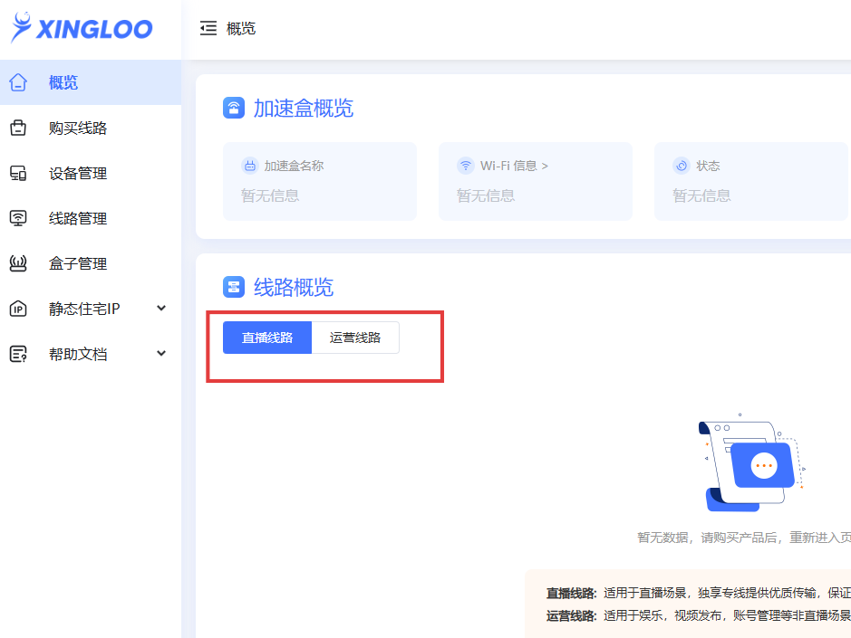Click the document icon beside 帮助文档
This screenshot has height=638, width=851.
coord(18,354)
